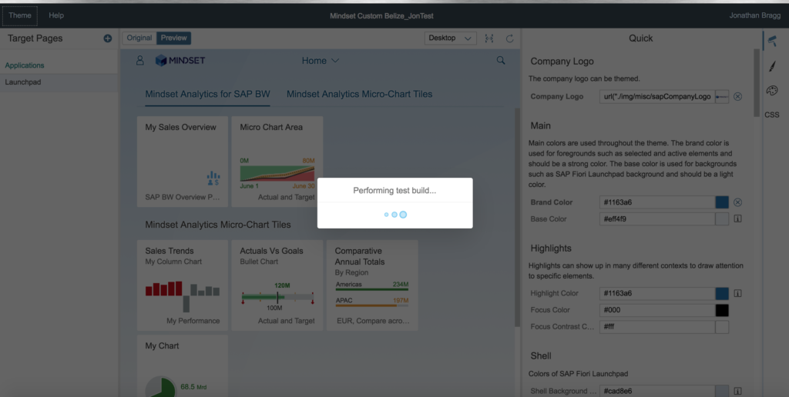
Task: Open the Theme menu
Action: [20, 15]
